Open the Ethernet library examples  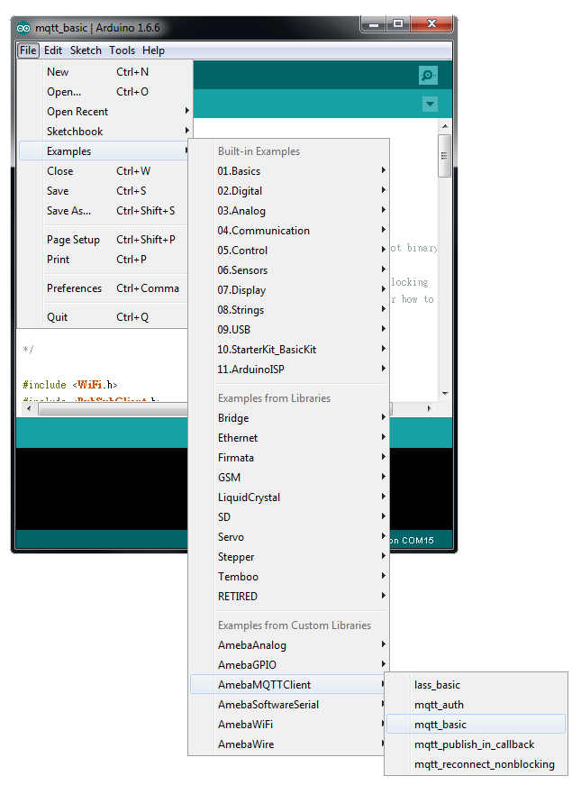289,438
